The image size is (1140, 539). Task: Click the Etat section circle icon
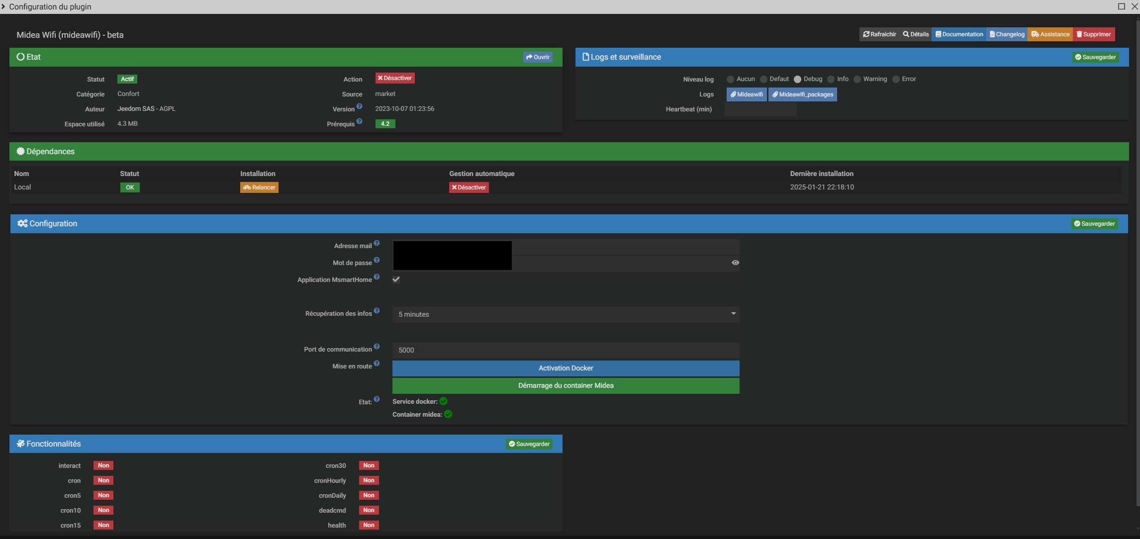(x=20, y=57)
